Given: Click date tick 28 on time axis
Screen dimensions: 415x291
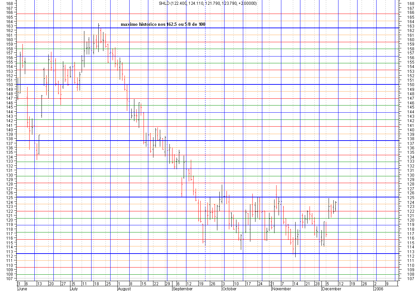Looking at the screenshot, I should coord(317,284).
